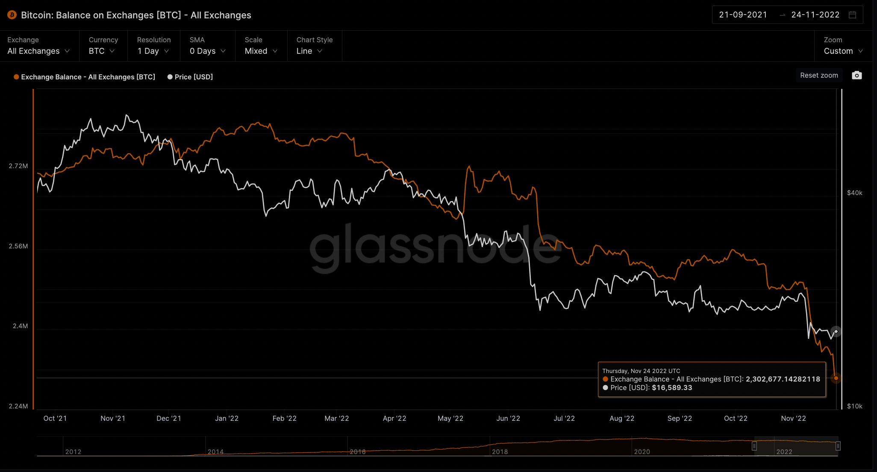Viewport: 877px width, 472px height.
Task: Click the orange data point marker
Action: pyautogui.click(x=836, y=378)
